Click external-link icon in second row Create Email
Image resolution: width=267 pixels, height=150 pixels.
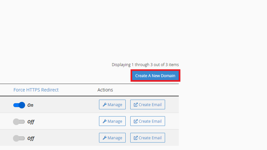[135, 121]
